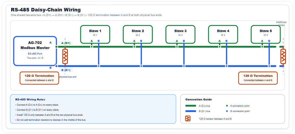
Task: Select the Slave 4 device box
Action: 223,34
